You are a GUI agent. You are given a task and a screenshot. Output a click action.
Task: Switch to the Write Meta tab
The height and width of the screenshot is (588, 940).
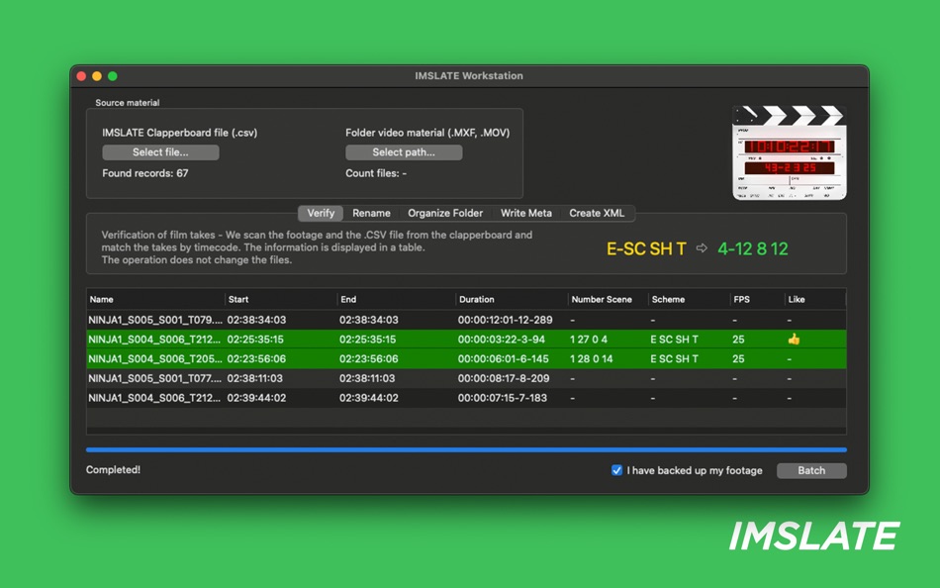(x=526, y=213)
